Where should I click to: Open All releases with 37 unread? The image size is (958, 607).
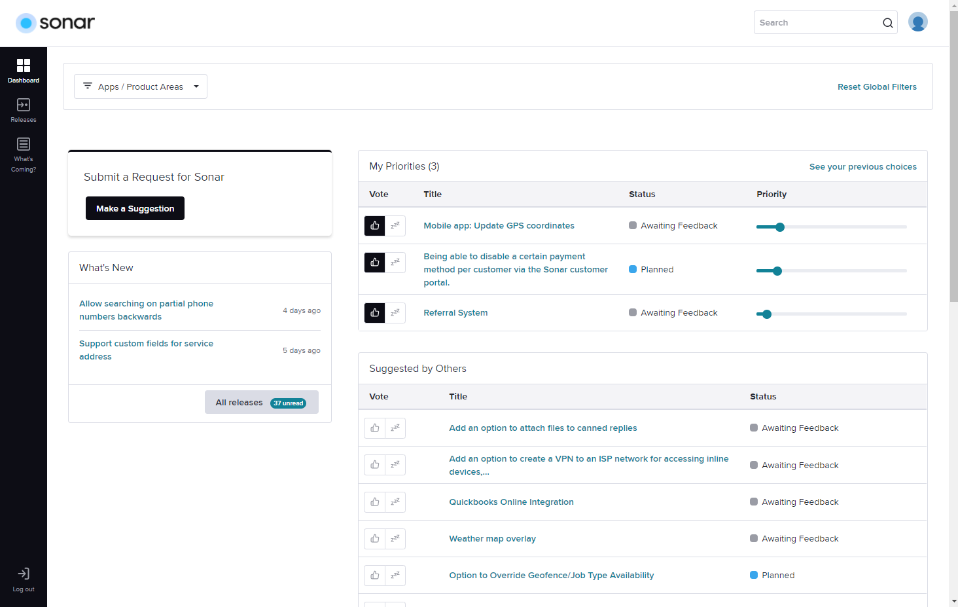[262, 402]
